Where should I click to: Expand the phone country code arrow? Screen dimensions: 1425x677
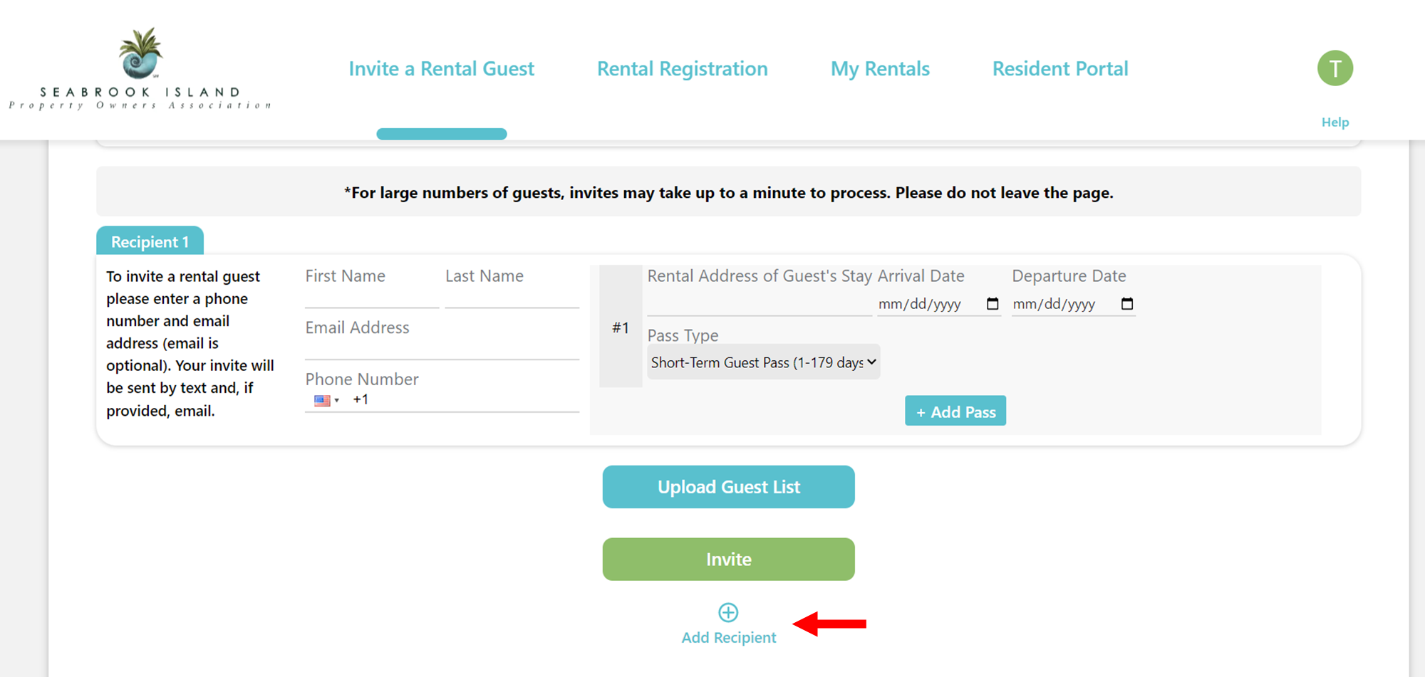coord(337,401)
